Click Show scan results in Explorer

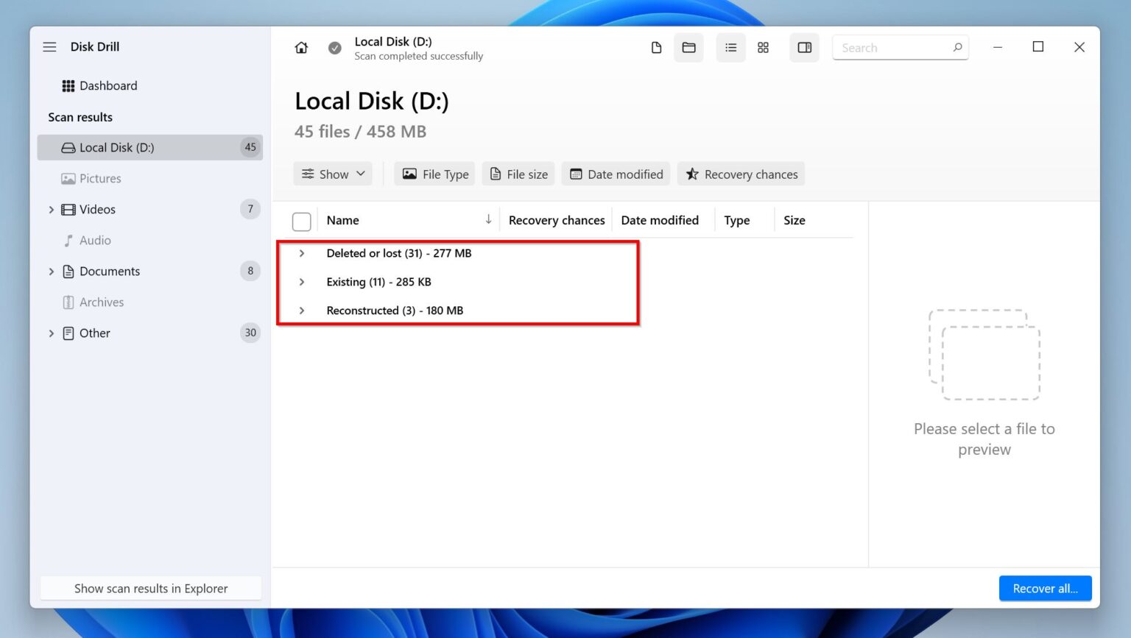coord(150,588)
